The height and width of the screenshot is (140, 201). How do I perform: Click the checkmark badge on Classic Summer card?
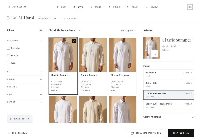coord(74,41)
